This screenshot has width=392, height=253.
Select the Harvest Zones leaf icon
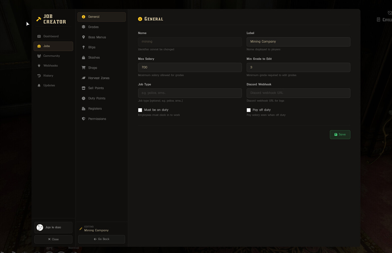pyautogui.click(x=84, y=78)
